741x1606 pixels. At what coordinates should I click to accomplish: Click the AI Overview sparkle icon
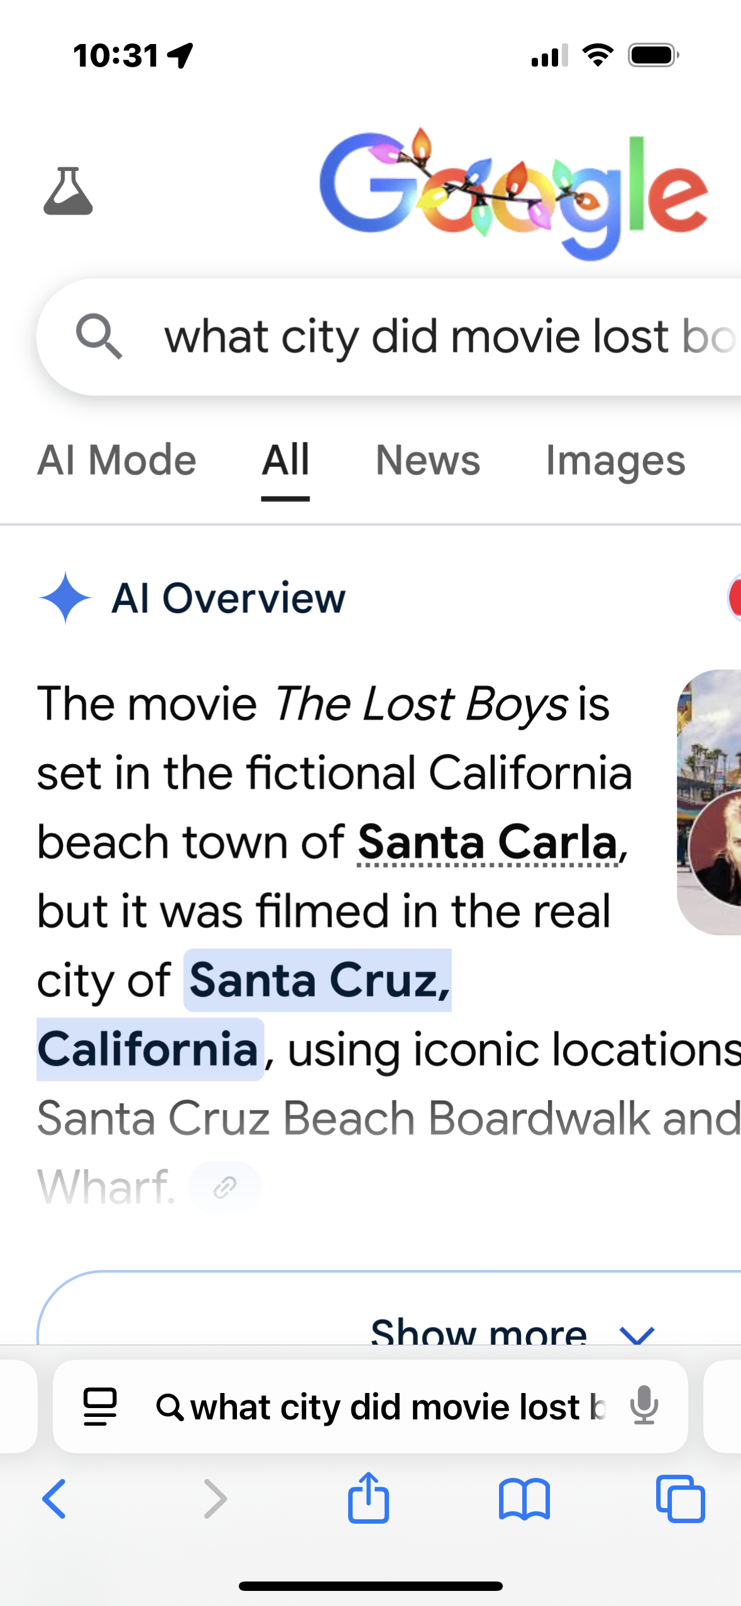point(65,597)
